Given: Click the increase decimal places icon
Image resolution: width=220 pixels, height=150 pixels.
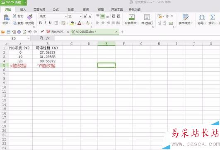Looking at the screenshot, I should click(x=160, y=23).
